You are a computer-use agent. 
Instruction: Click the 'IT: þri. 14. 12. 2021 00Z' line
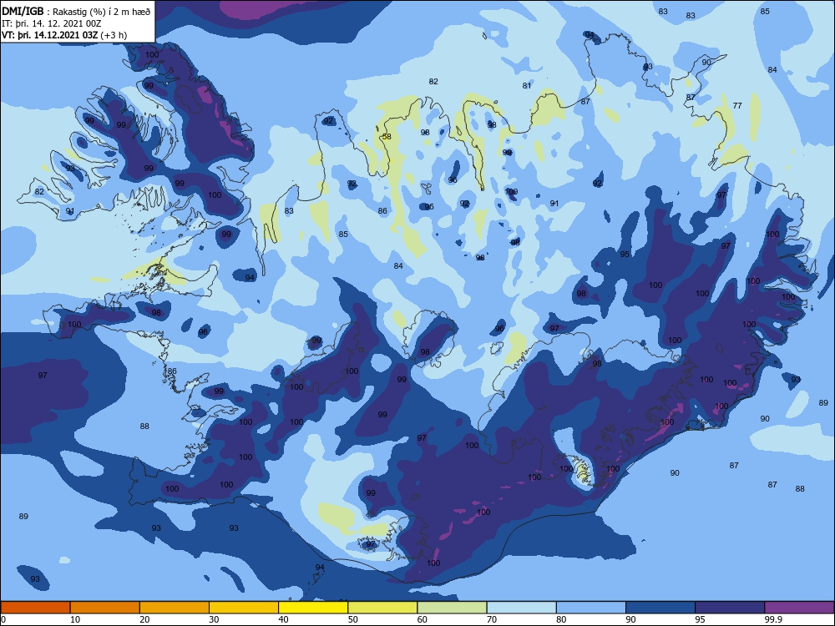click(x=51, y=23)
